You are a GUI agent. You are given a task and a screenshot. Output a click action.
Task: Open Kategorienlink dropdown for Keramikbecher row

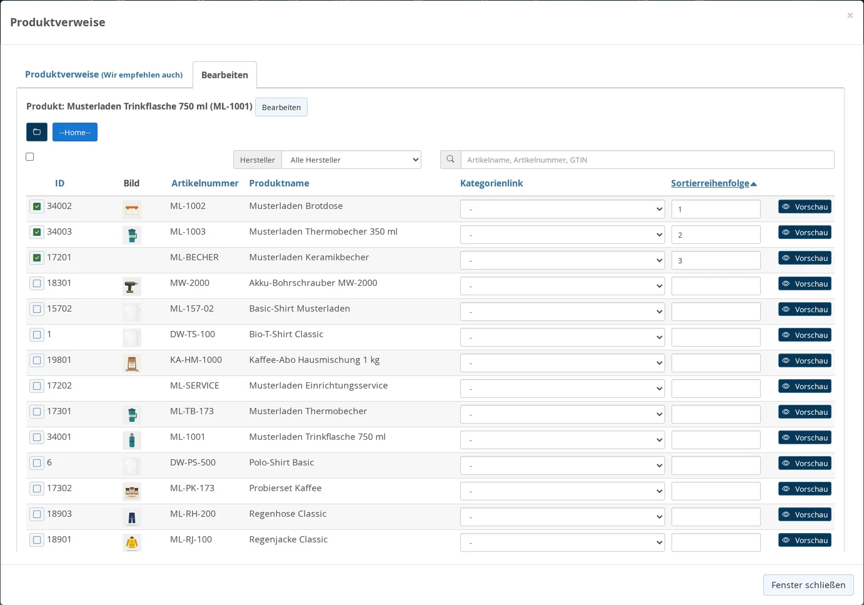[563, 260]
